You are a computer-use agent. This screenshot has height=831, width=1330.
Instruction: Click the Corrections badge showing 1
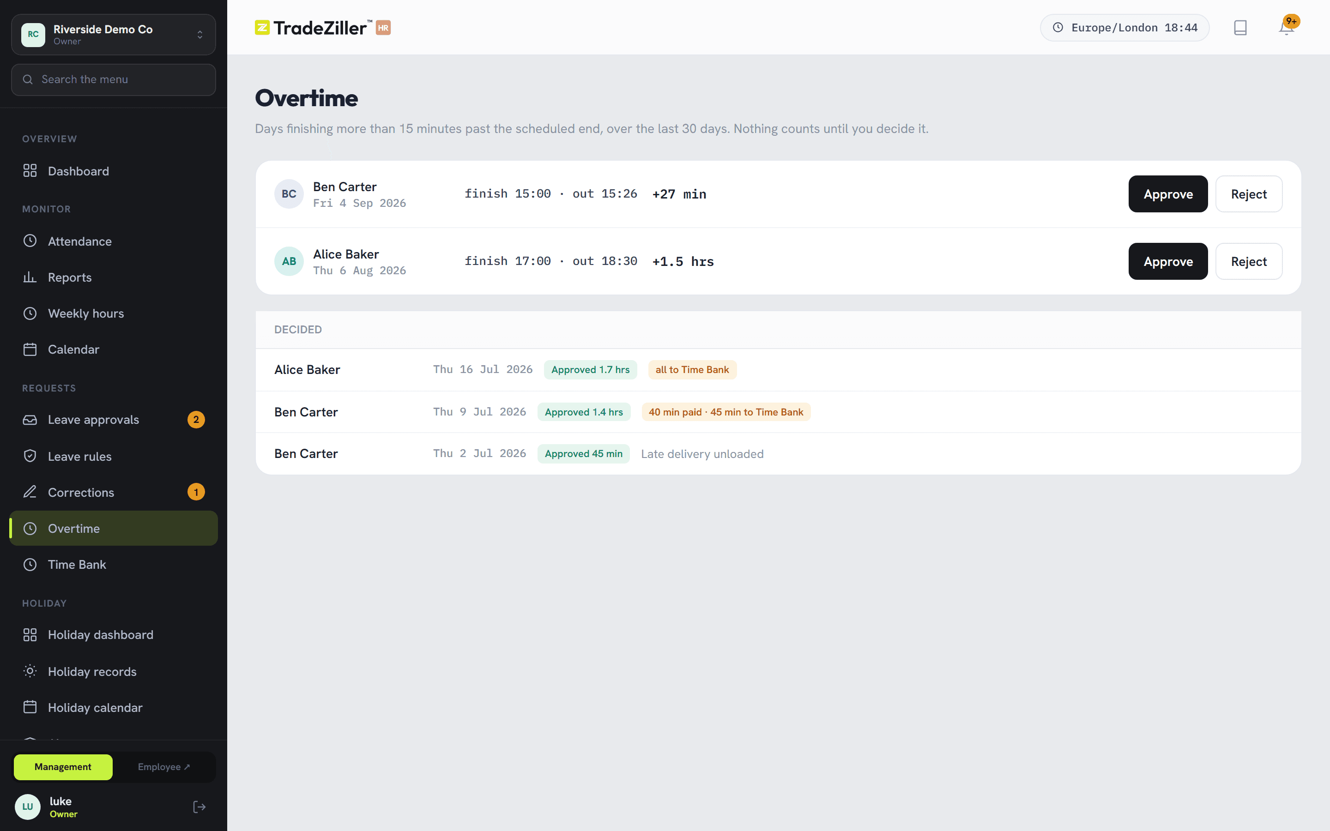pos(196,492)
